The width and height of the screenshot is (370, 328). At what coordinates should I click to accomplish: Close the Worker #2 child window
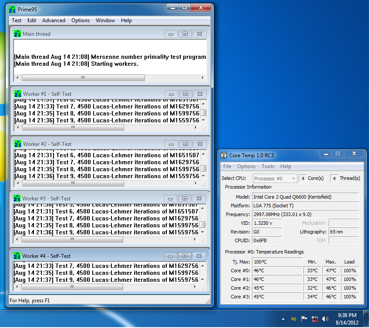(200, 144)
